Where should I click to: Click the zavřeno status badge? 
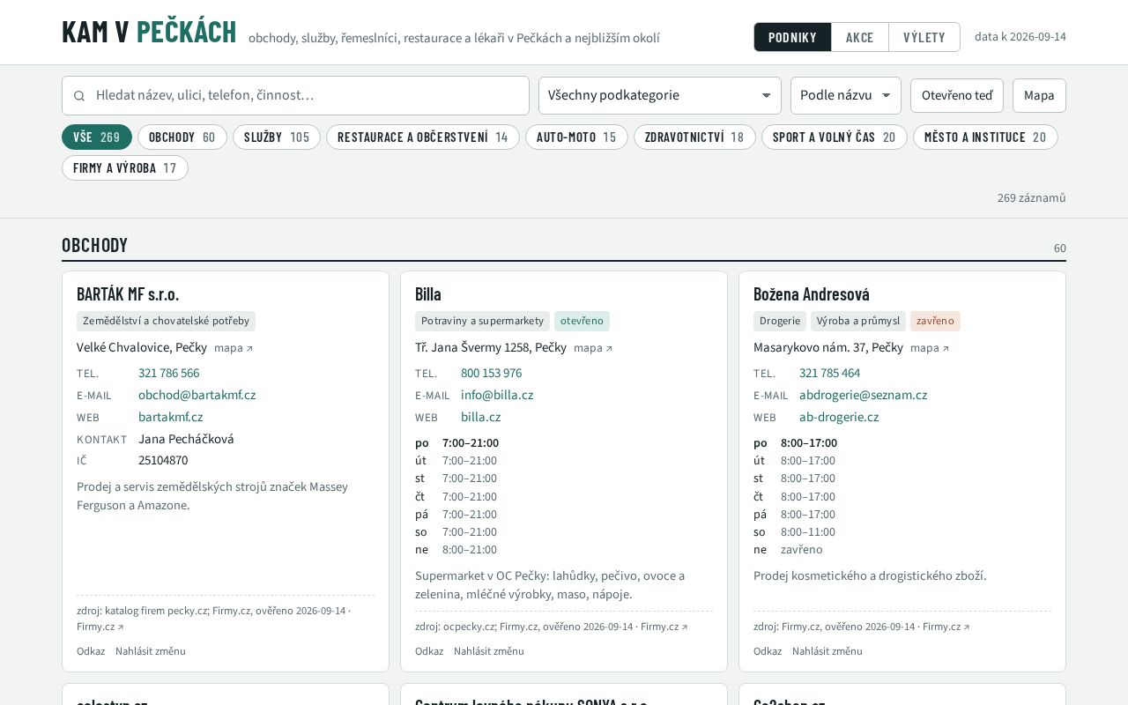935,321
